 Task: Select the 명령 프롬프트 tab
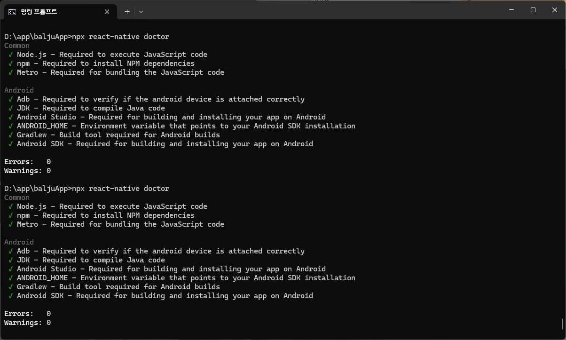(60, 11)
